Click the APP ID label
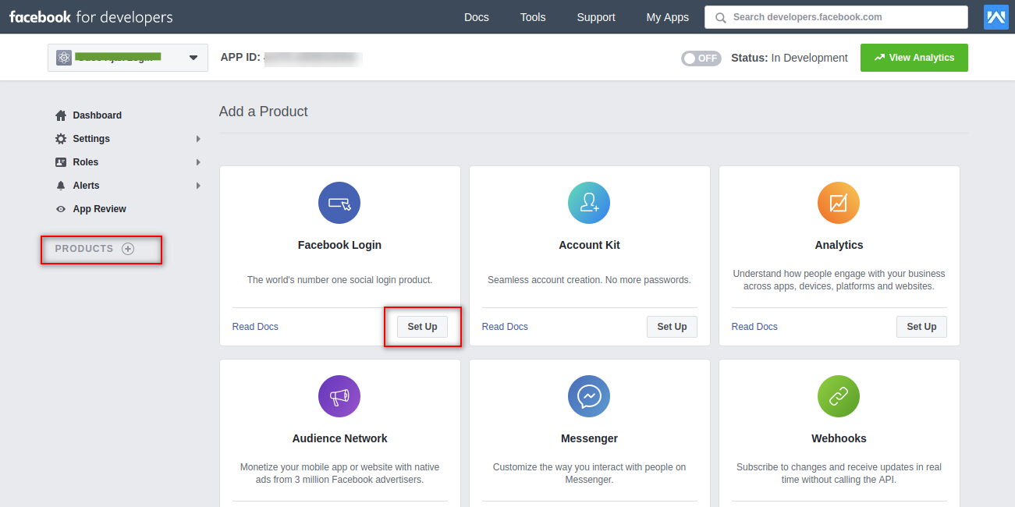 pos(240,58)
